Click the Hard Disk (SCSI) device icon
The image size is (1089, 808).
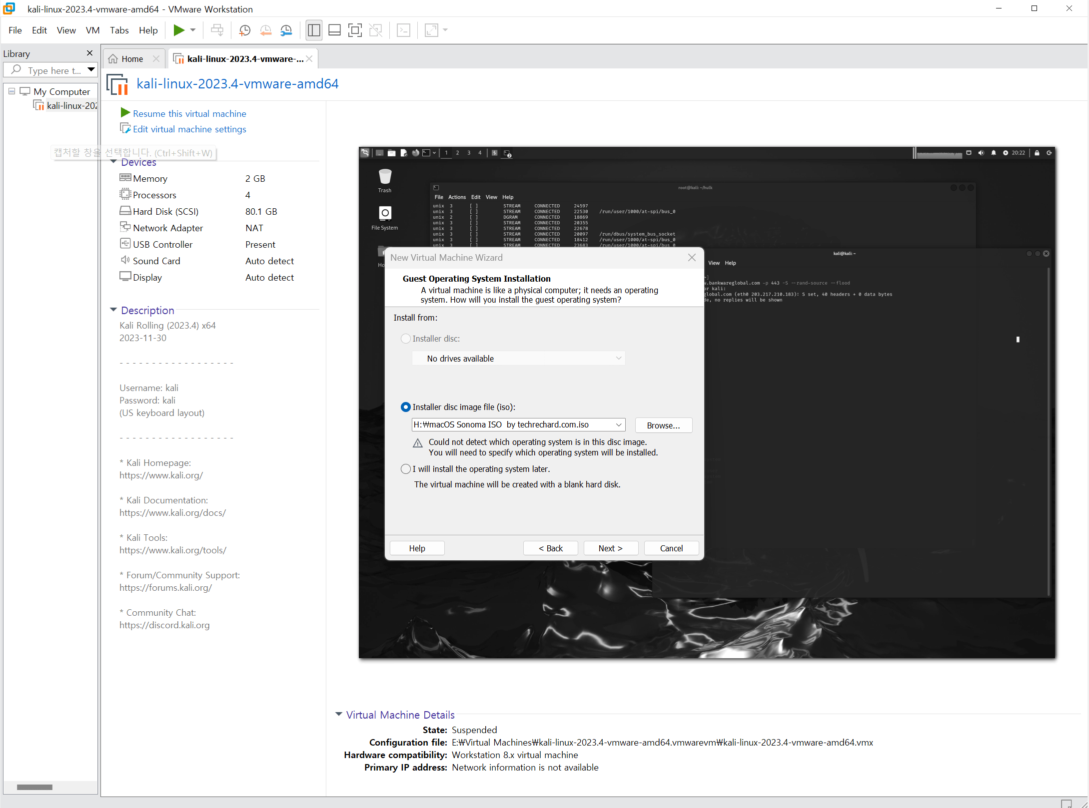pyautogui.click(x=125, y=211)
